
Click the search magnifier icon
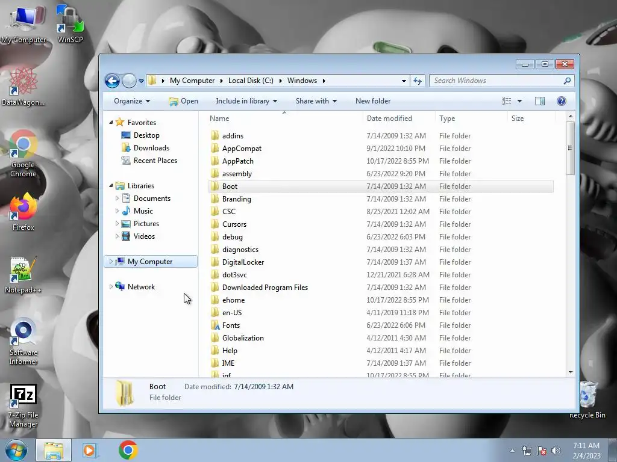coord(567,81)
